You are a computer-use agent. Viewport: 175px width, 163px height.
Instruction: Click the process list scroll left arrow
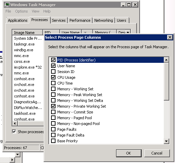coord(15,123)
